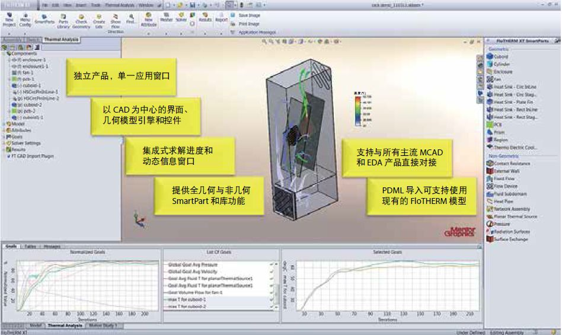Click the Save Image button
The width and height of the screenshot is (562, 335).
click(x=245, y=15)
